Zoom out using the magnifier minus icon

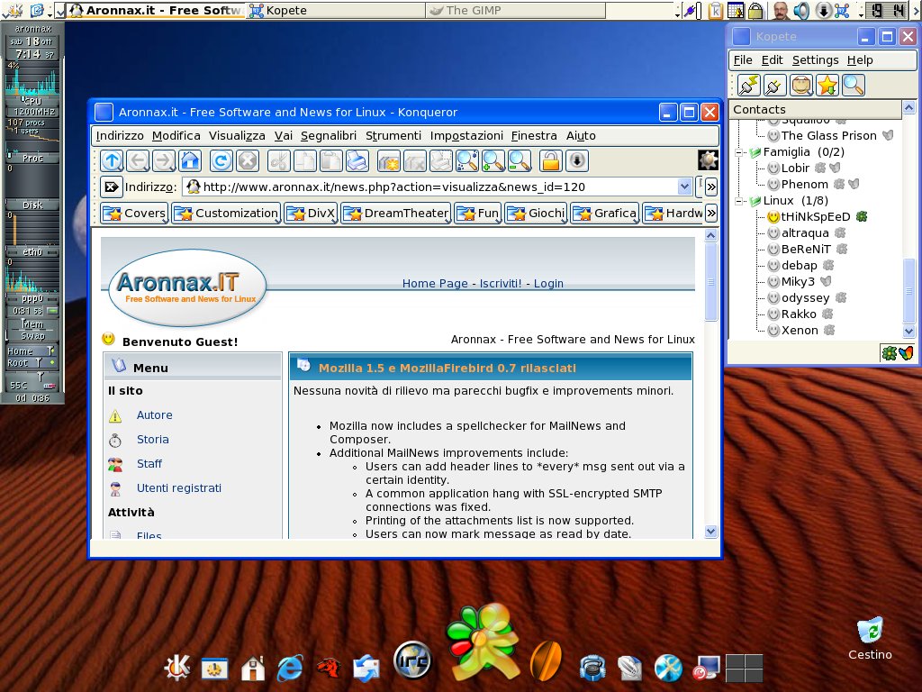tap(520, 160)
